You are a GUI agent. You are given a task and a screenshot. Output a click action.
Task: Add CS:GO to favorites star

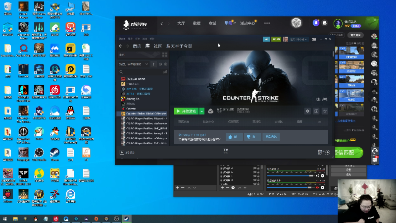pos(325,111)
